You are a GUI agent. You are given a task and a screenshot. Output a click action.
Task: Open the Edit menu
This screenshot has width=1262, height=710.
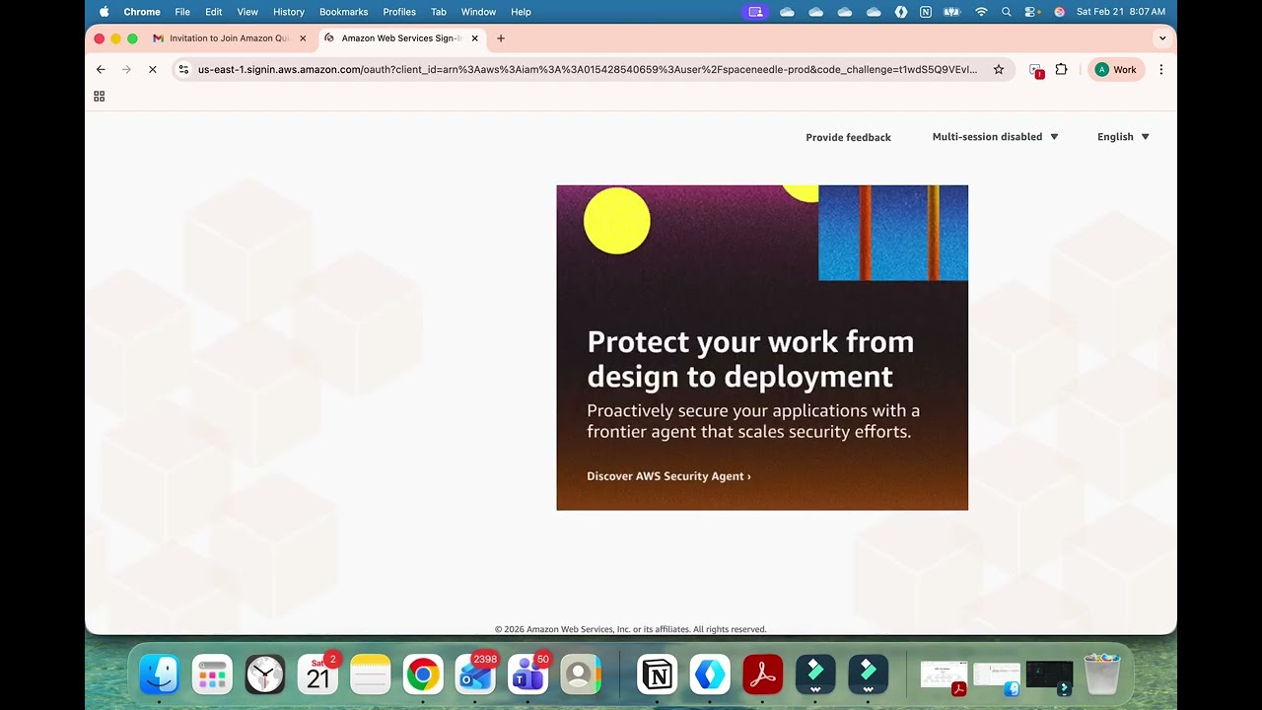point(213,12)
